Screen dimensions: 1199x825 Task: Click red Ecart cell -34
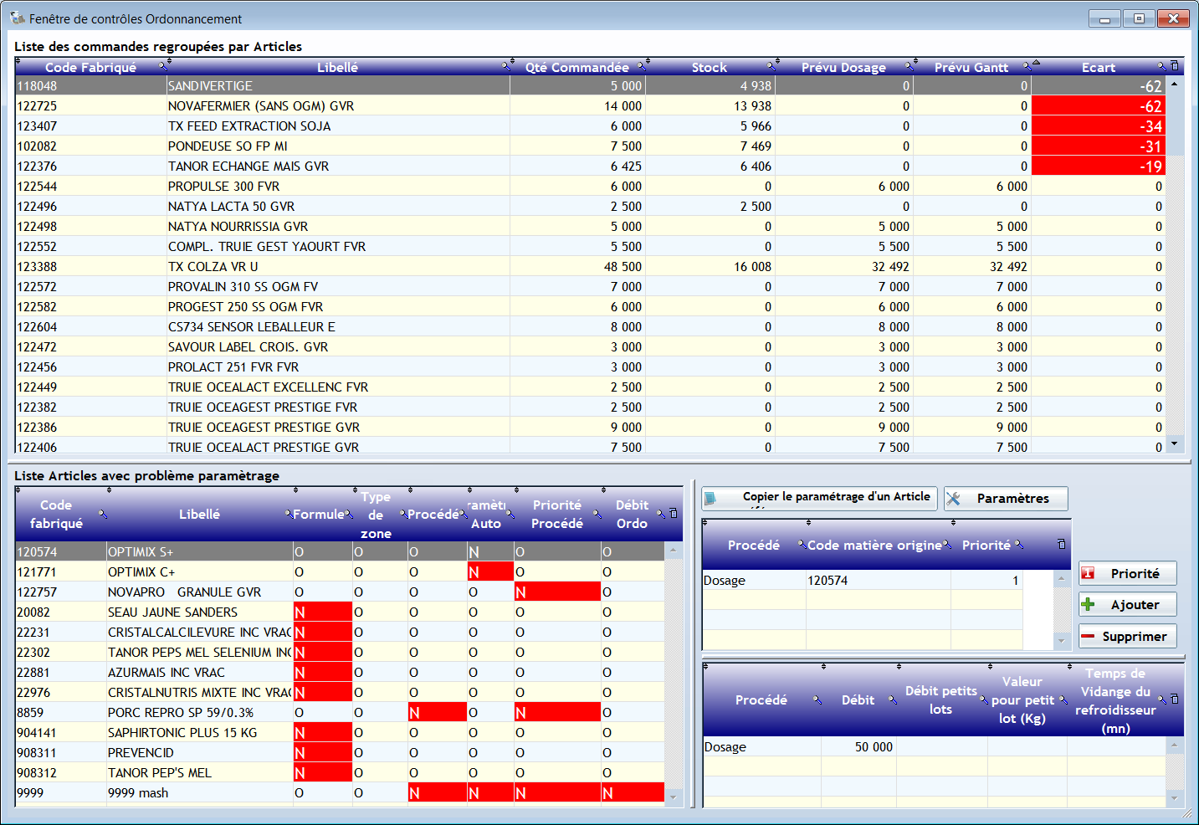pos(1099,126)
